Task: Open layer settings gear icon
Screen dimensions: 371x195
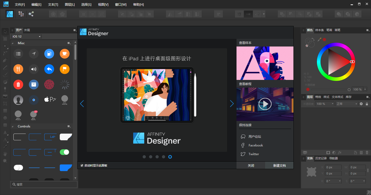Action: click(x=361, y=104)
